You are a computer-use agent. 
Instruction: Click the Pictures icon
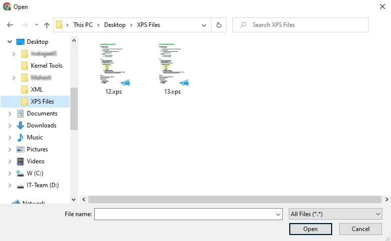20,149
